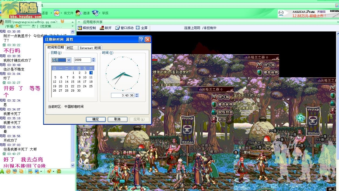Click the highlighted day 4 in calendar

click(x=91, y=73)
